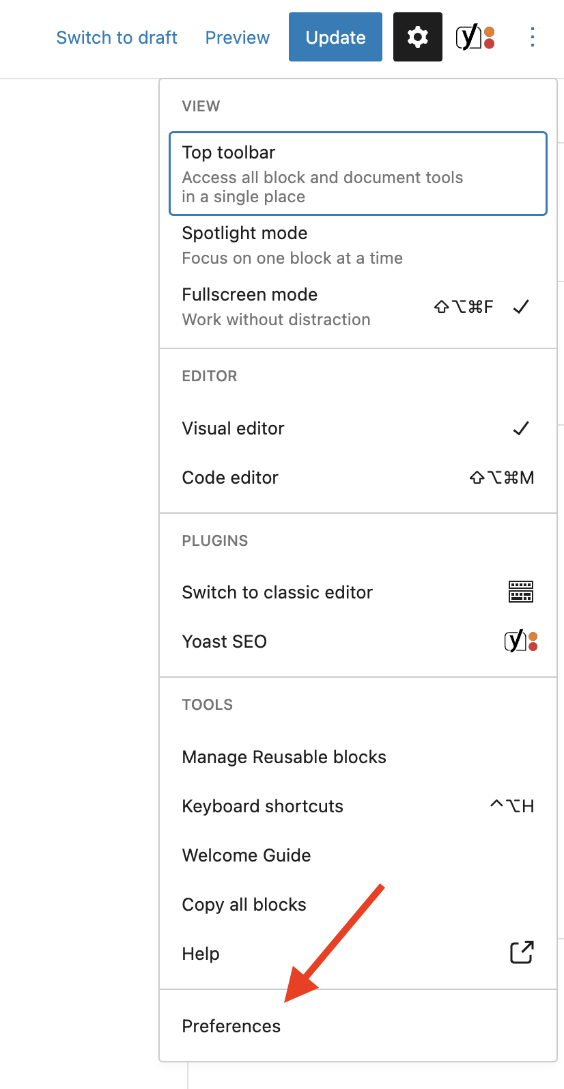
Task: Click the keyboard icon beside classic editor
Action: point(521,592)
